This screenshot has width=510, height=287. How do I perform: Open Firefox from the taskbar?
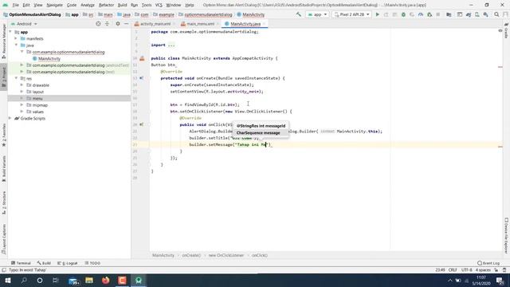tap(106, 280)
